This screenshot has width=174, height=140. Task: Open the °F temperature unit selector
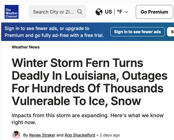click(x=120, y=12)
